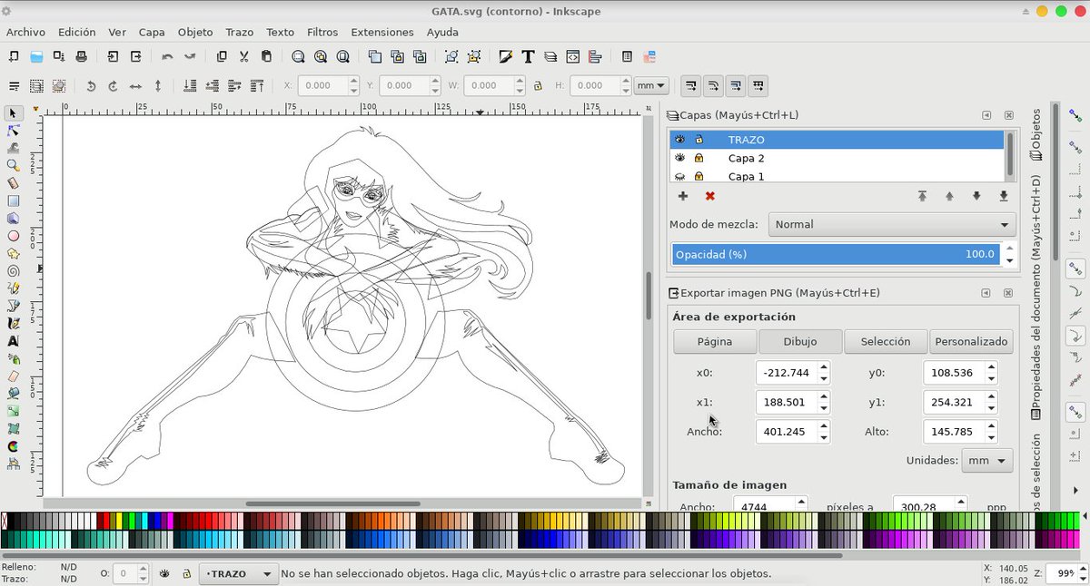Open toolbar units mm dropdown
The image size is (1090, 586).
[651, 86]
